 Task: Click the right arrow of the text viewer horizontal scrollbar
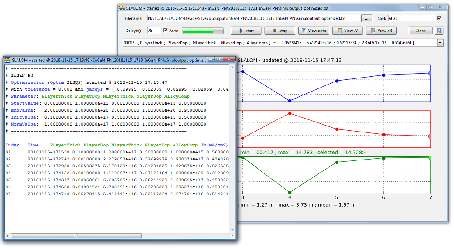(x=232, y=236)
